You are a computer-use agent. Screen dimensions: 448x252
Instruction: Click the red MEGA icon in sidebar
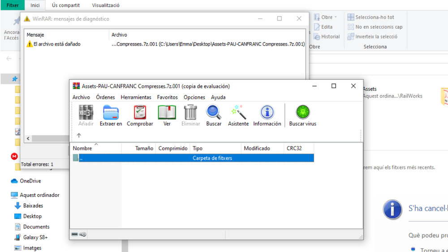click(x=14, y=156)
